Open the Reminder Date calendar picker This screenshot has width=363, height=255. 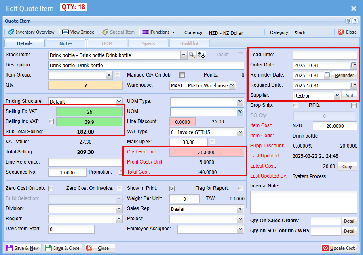[327, 75]
